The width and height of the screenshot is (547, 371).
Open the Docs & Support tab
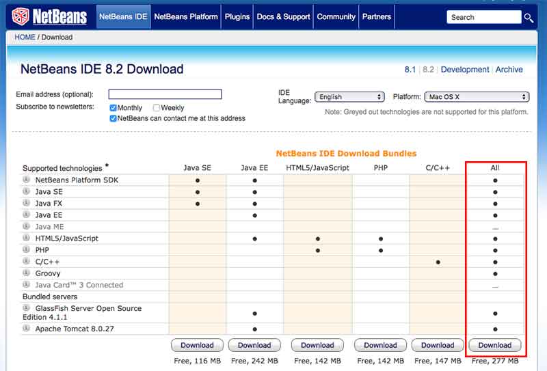pyautogui.click(x=283, y=16)
